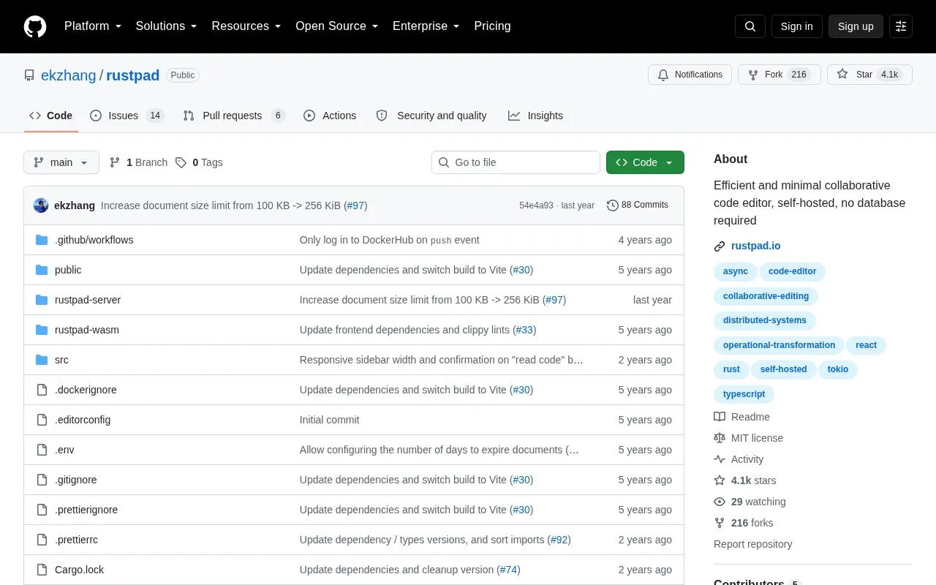This screenshot has width=936, height=585.
Task: Expand the Platform menu
Action: [92, 26]
